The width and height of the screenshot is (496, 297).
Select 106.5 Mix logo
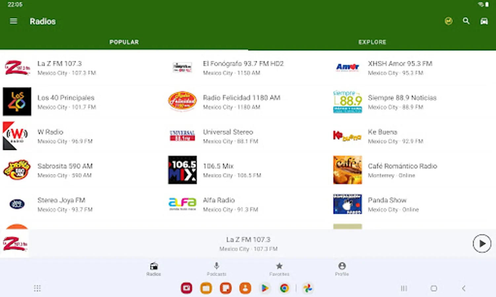[182, 170]
